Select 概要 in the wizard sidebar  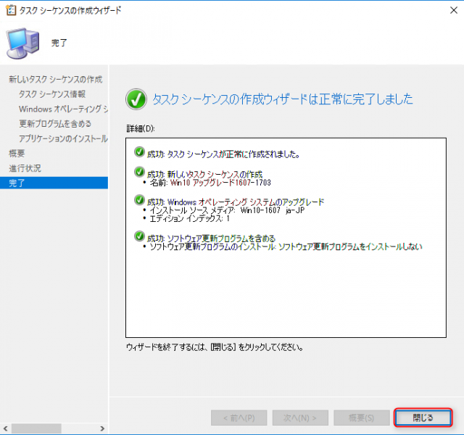tap(17, 153)
